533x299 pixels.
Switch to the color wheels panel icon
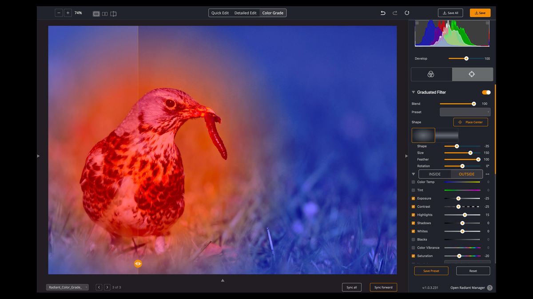pyautogui.click(x=430, y=74)
